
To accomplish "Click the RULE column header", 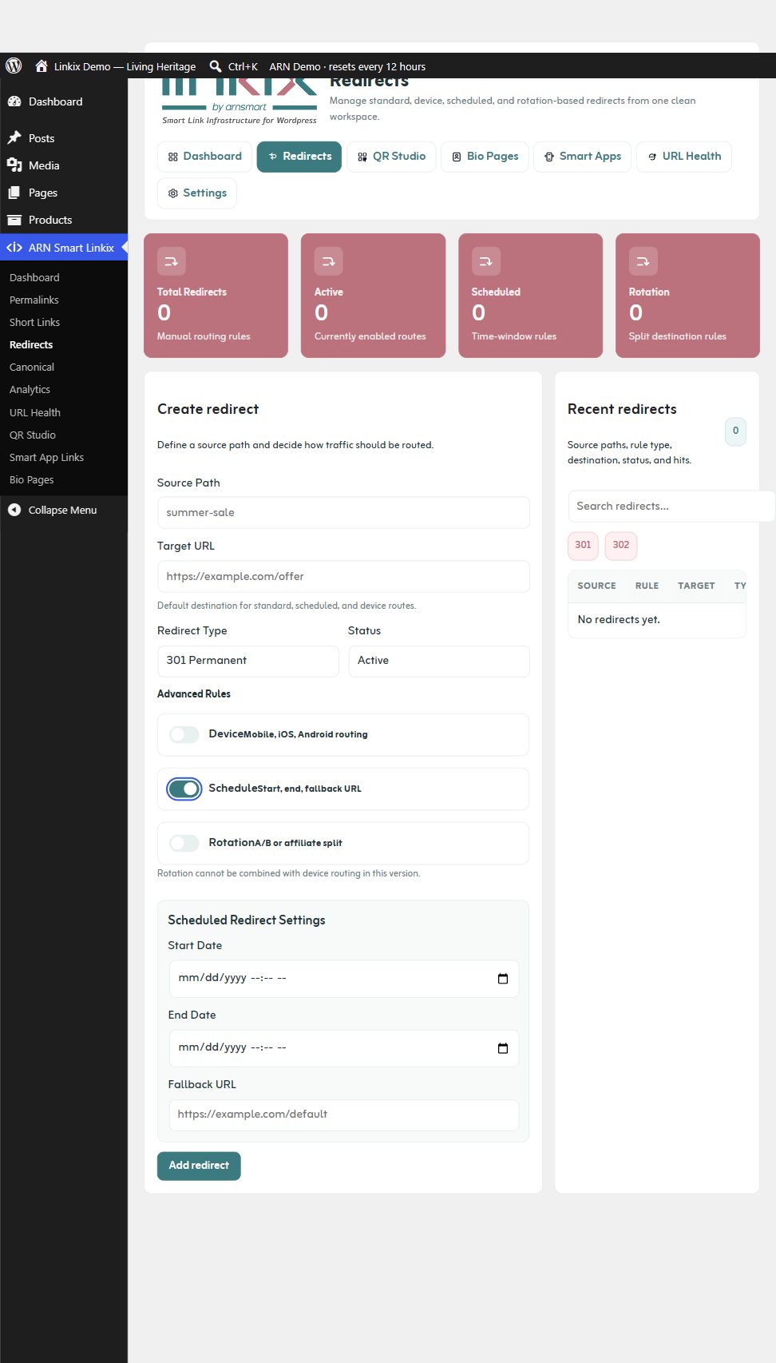I will click(647, 586).
